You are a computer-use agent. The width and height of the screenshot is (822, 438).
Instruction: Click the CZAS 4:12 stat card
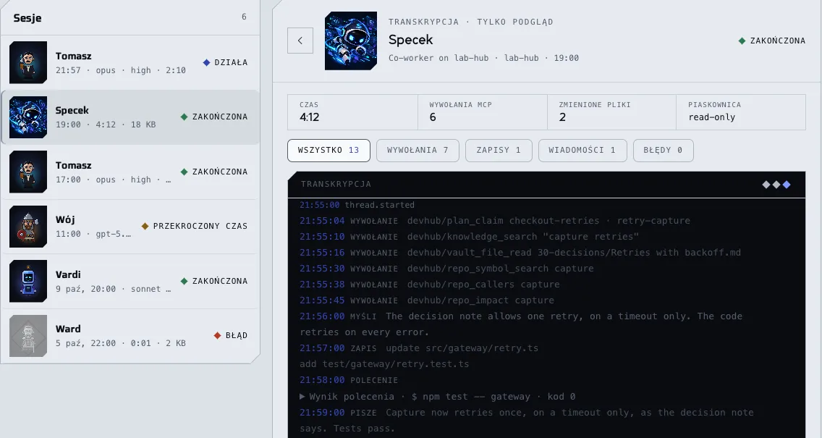pyautogui.click(x=353, y=112)
